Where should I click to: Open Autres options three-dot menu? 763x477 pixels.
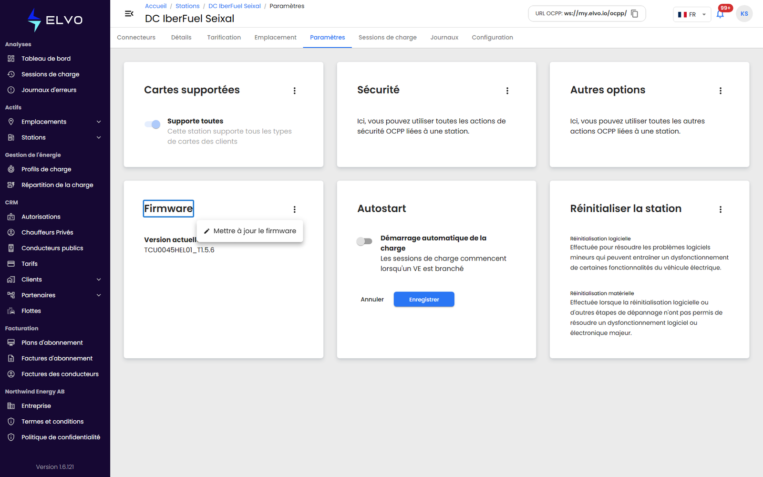coord(721,91)
